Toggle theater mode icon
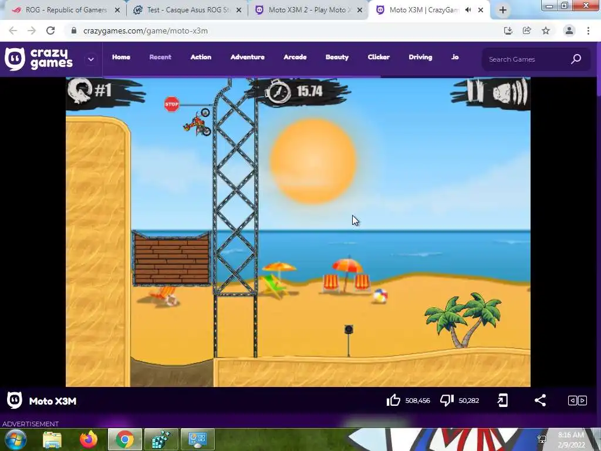 (578, 400)
